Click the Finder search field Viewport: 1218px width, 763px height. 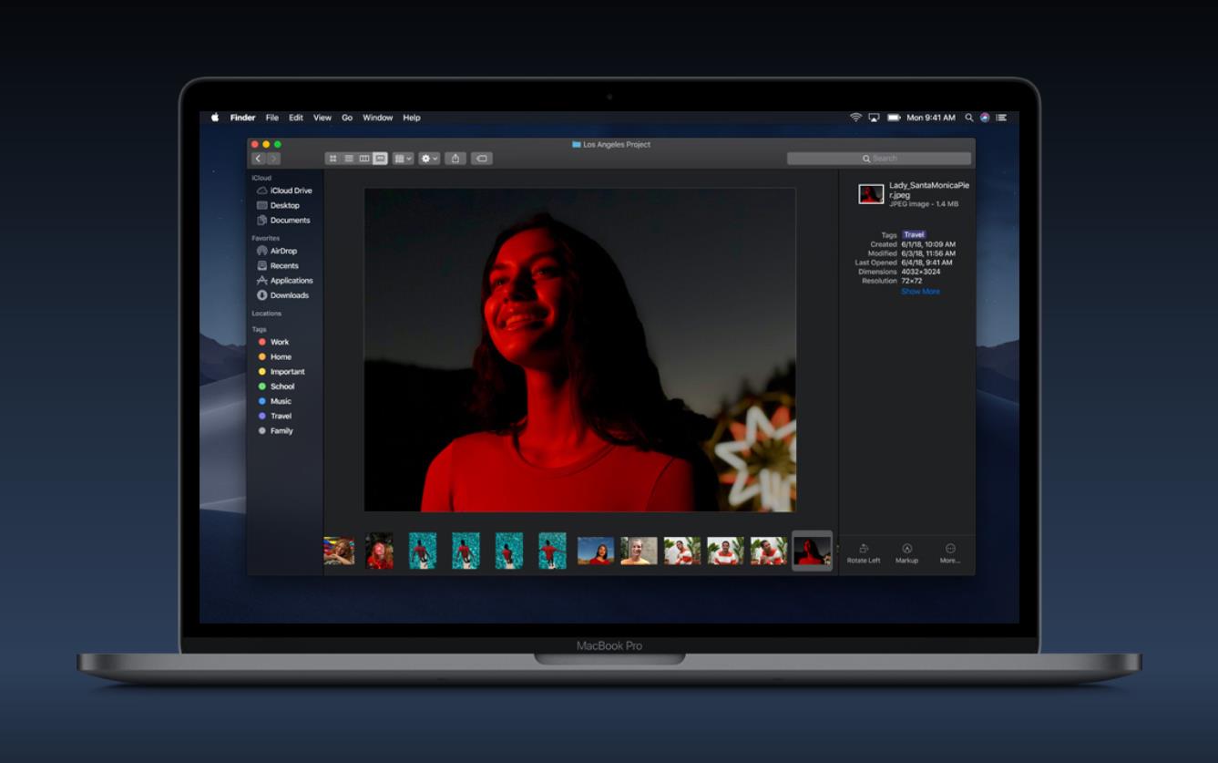click(x=879, y=159)
